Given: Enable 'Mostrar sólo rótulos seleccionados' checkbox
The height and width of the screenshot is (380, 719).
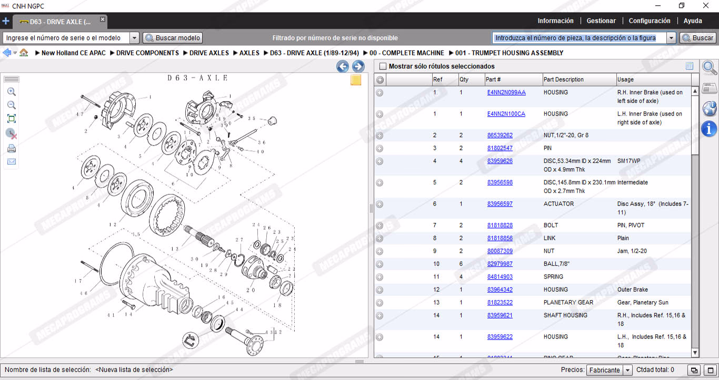Looking at the screenshot, I should [x=383, y=67].
